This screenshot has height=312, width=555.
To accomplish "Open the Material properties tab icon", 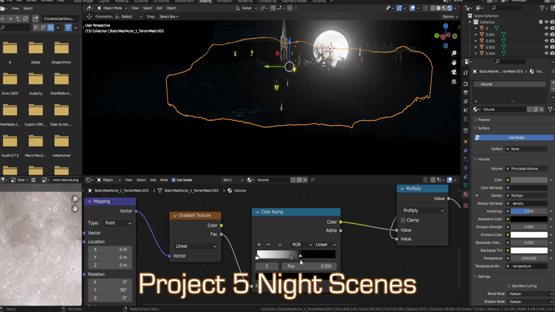I will point(465,194).
